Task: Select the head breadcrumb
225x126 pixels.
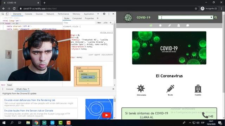Action: tap(9, 85)
